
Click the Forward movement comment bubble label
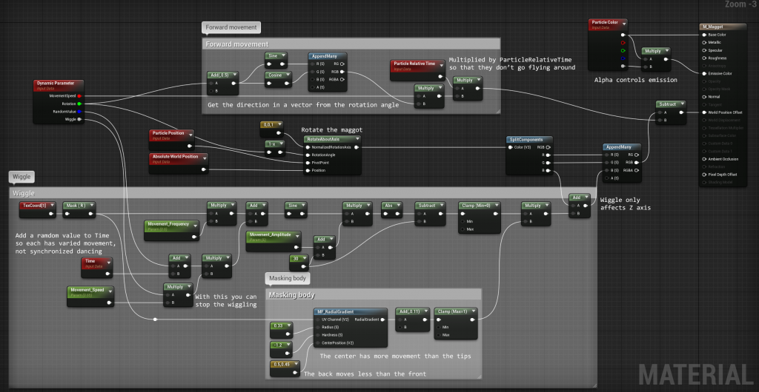[x=231, y=27]
